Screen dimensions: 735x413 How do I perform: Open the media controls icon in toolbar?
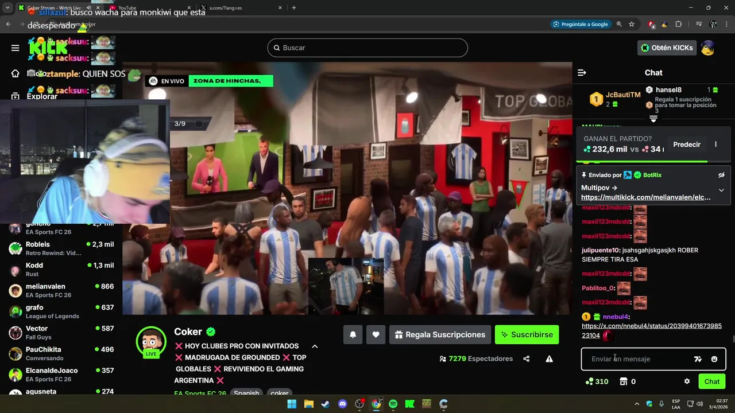pyautogui.click(x=699, y=24)
